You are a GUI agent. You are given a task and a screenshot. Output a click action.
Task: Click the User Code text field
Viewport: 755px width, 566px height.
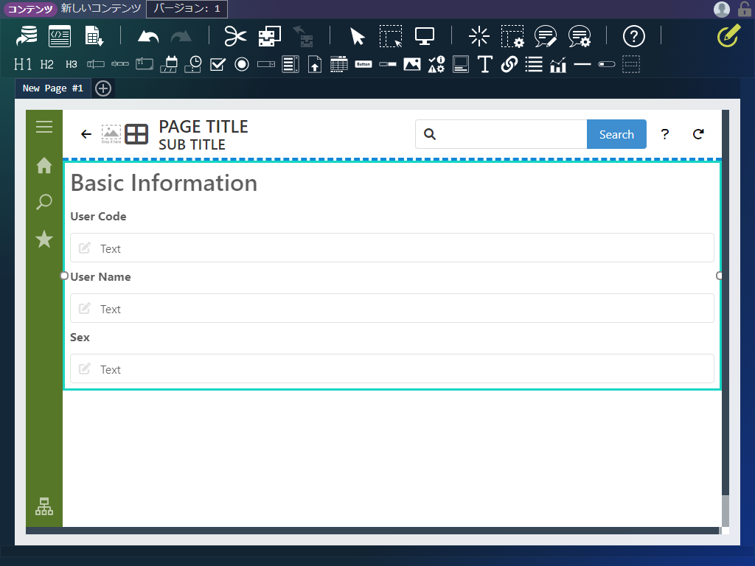(392, 248)
